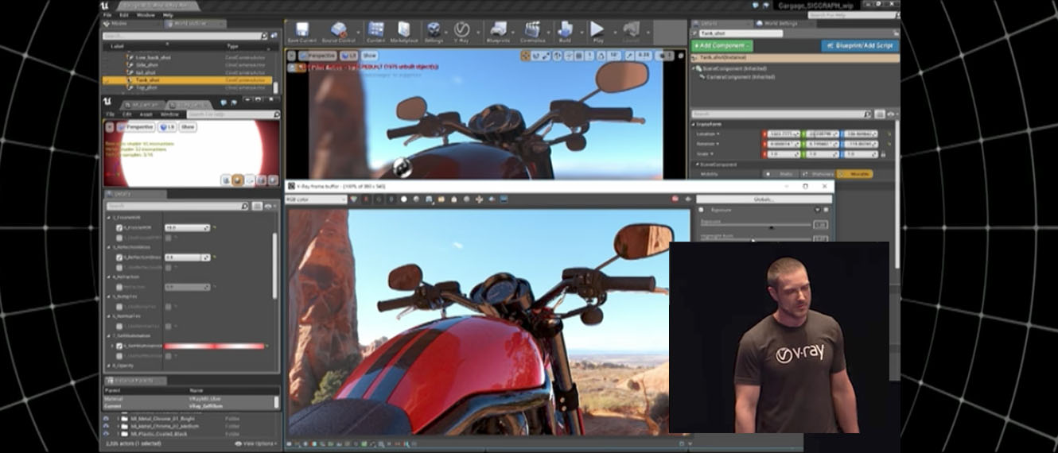Open the main viewport options arrow

pos(291,56)
